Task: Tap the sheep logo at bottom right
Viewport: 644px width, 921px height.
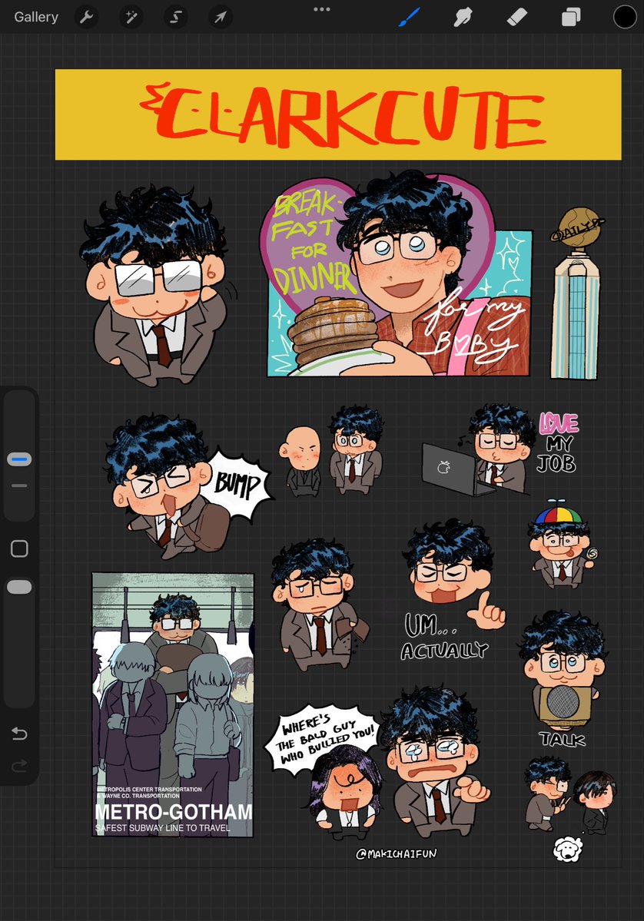Action: [568, 850]
